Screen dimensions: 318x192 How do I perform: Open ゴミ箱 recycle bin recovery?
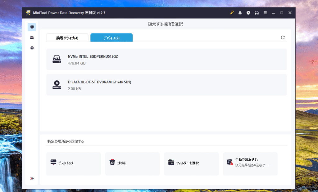pyautogui.click(x=132, y=163)
